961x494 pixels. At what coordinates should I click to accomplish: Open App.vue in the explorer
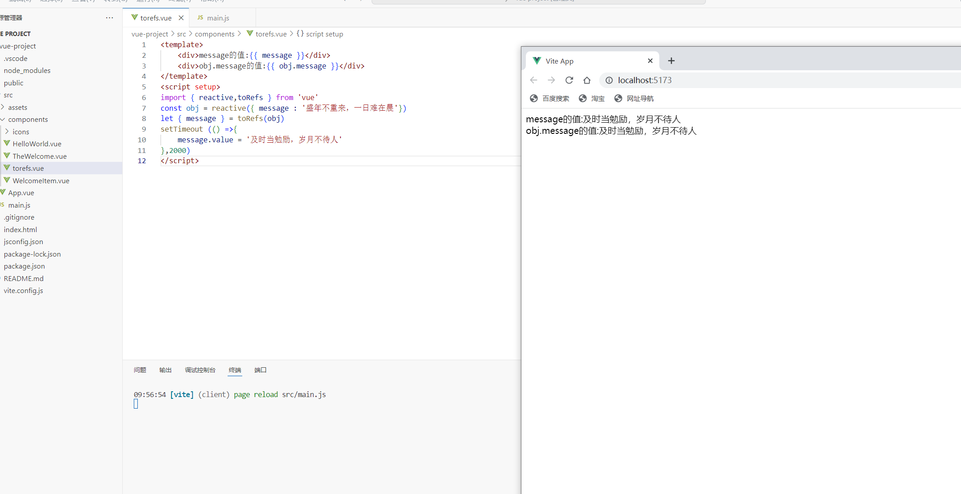click(21, 193)
